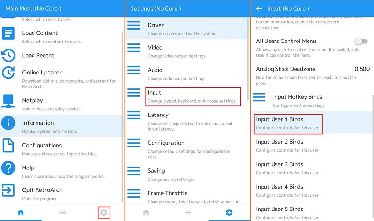Click the Help question mark icon
374x221 pixels.
(8, 168)
